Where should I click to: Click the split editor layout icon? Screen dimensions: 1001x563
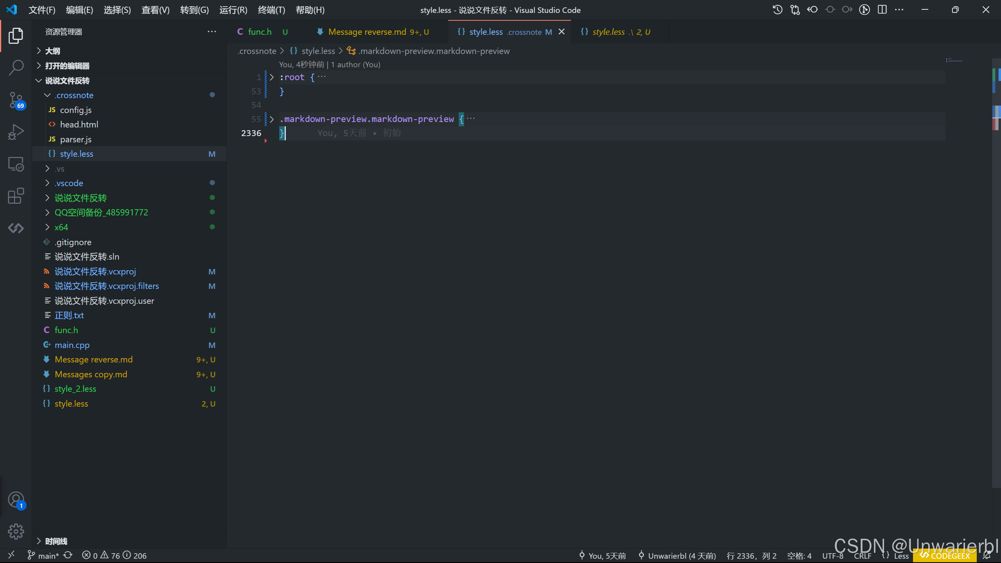(x=882, y=10)
